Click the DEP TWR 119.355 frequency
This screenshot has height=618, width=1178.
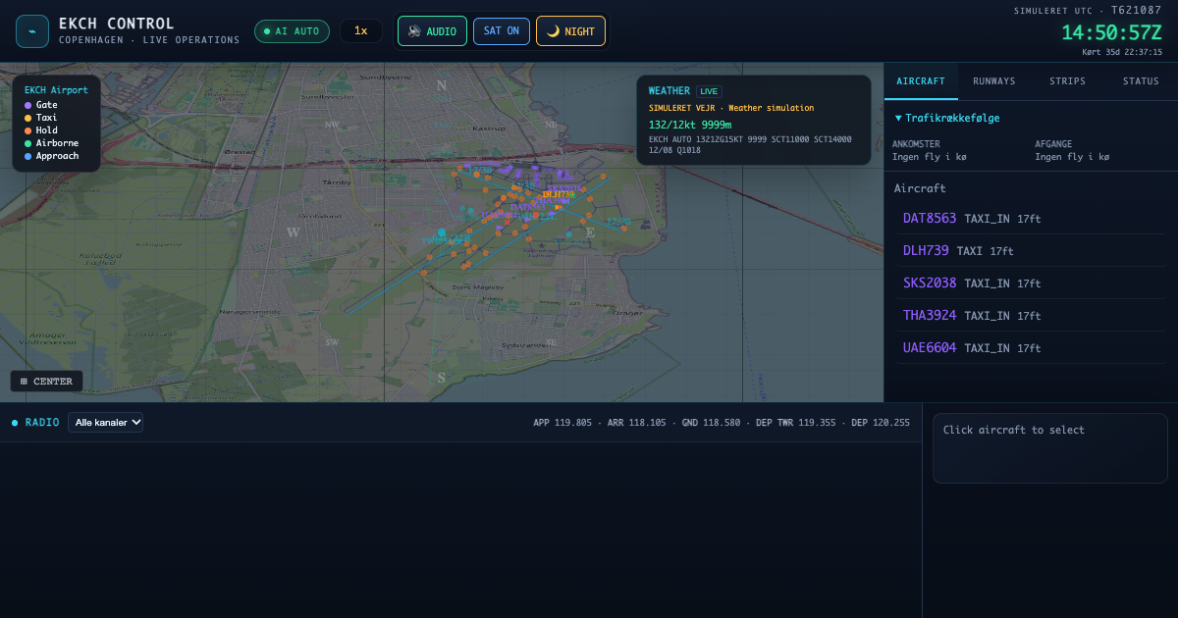click(x=796, y=423)
